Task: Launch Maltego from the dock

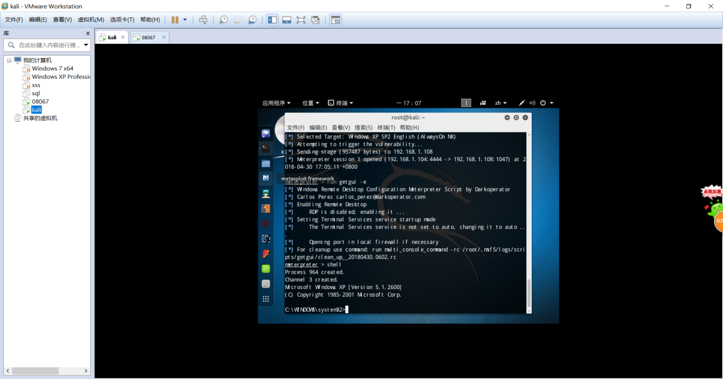Action: [x=266, y=238]
